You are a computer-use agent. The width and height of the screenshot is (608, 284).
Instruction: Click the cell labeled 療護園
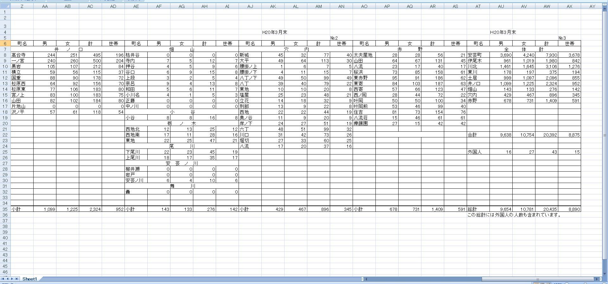[x=364, y=123]
